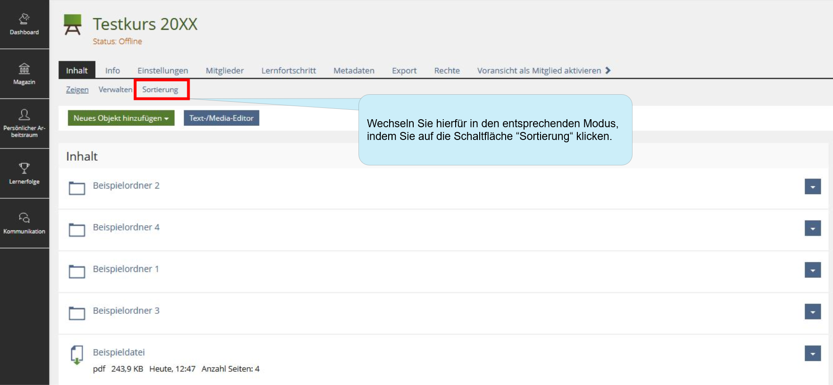Click the Status: Offline text
This screenshot has height=385, width=833.
[117, 41]
